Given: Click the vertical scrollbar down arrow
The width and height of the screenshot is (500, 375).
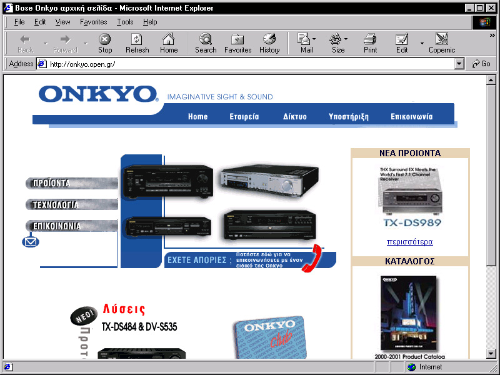Looking at the screenshot, I should tap(491, 354).
